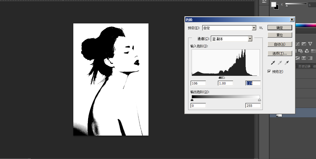Click the 复位 reset button
Viewport: 316px width, 159px height.
click(x=280, y=35)
